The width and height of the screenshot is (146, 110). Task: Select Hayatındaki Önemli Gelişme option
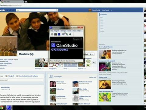tap(27, 76)
